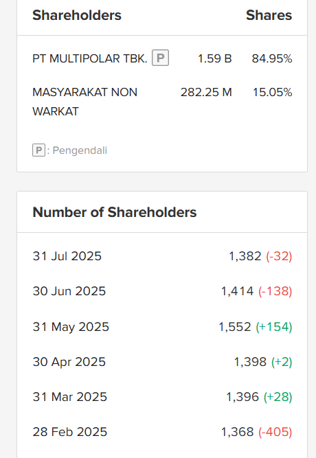The image size is (316, 458).
Task: Select the Shareholders column header
Action: pos(77,15)
